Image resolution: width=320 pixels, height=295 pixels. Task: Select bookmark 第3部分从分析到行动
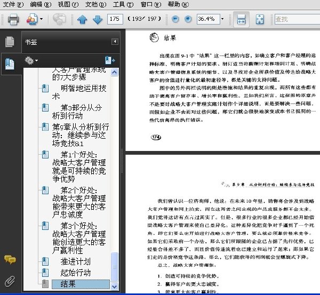[x=77, y=111]
